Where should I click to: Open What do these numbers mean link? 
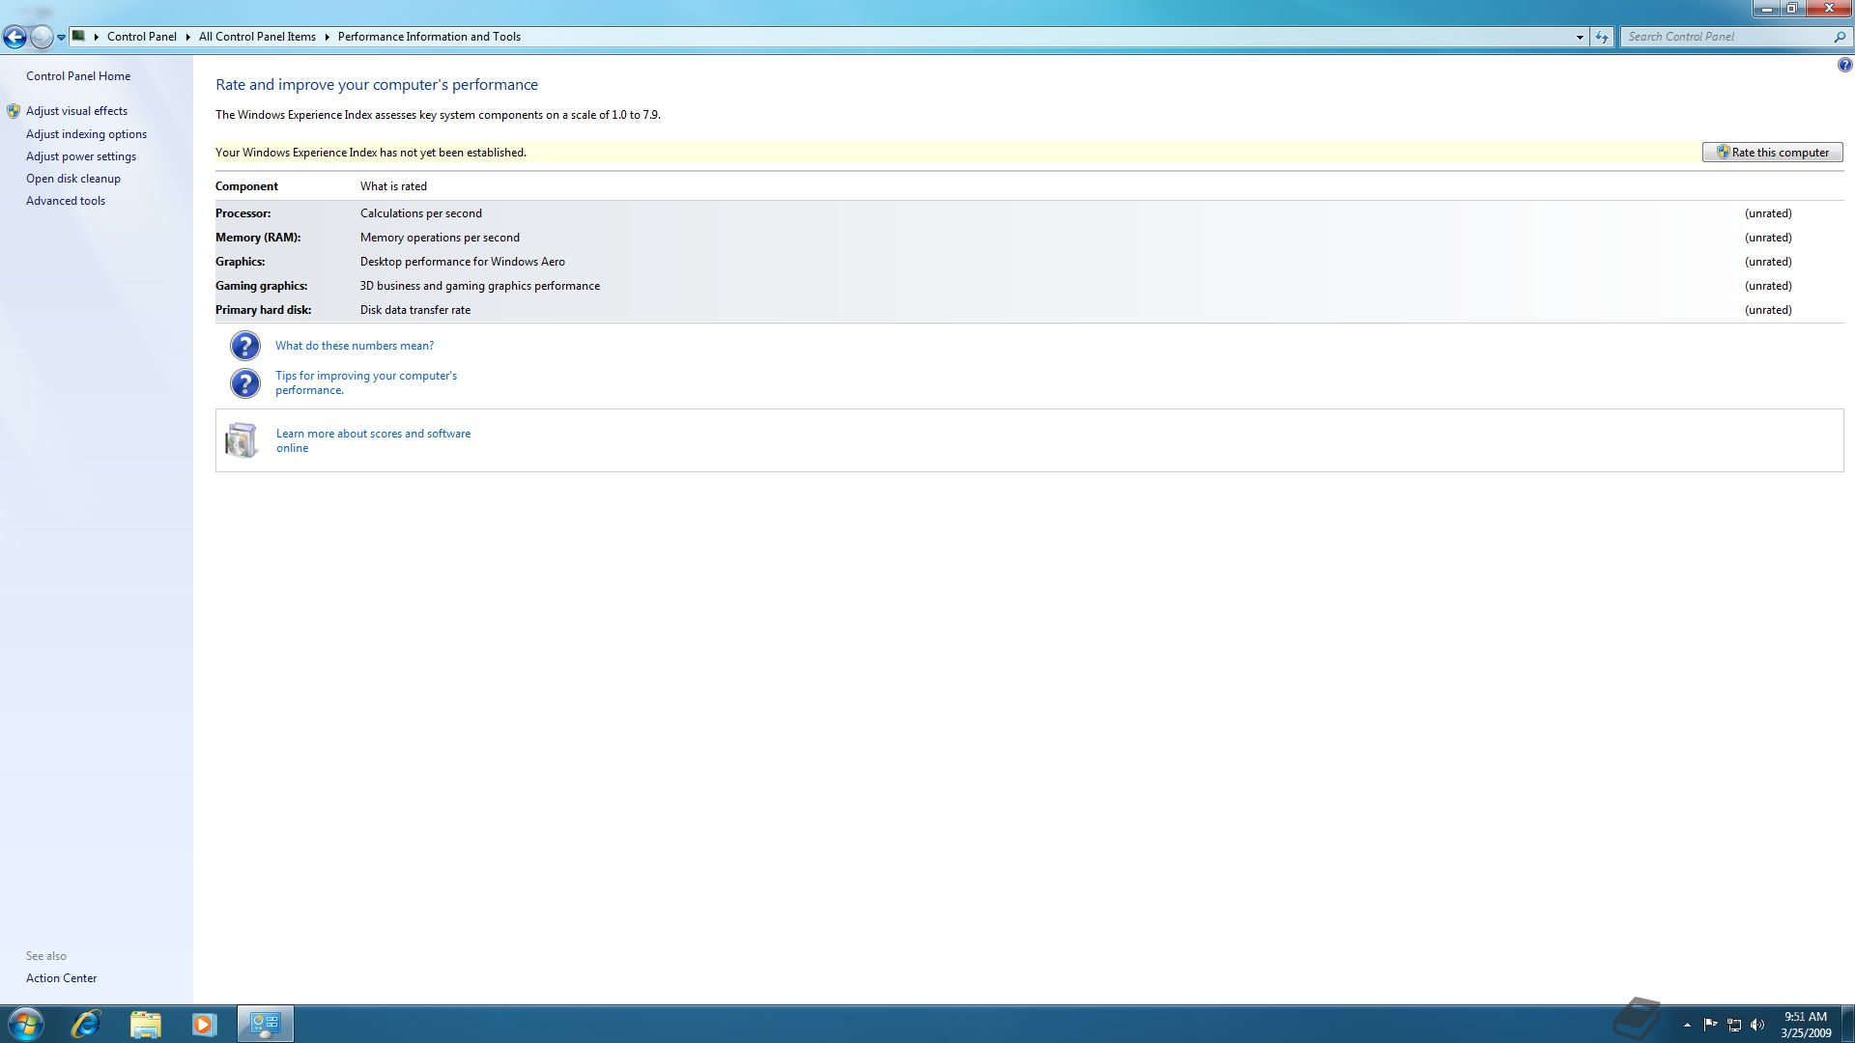(x=355, y=346)
